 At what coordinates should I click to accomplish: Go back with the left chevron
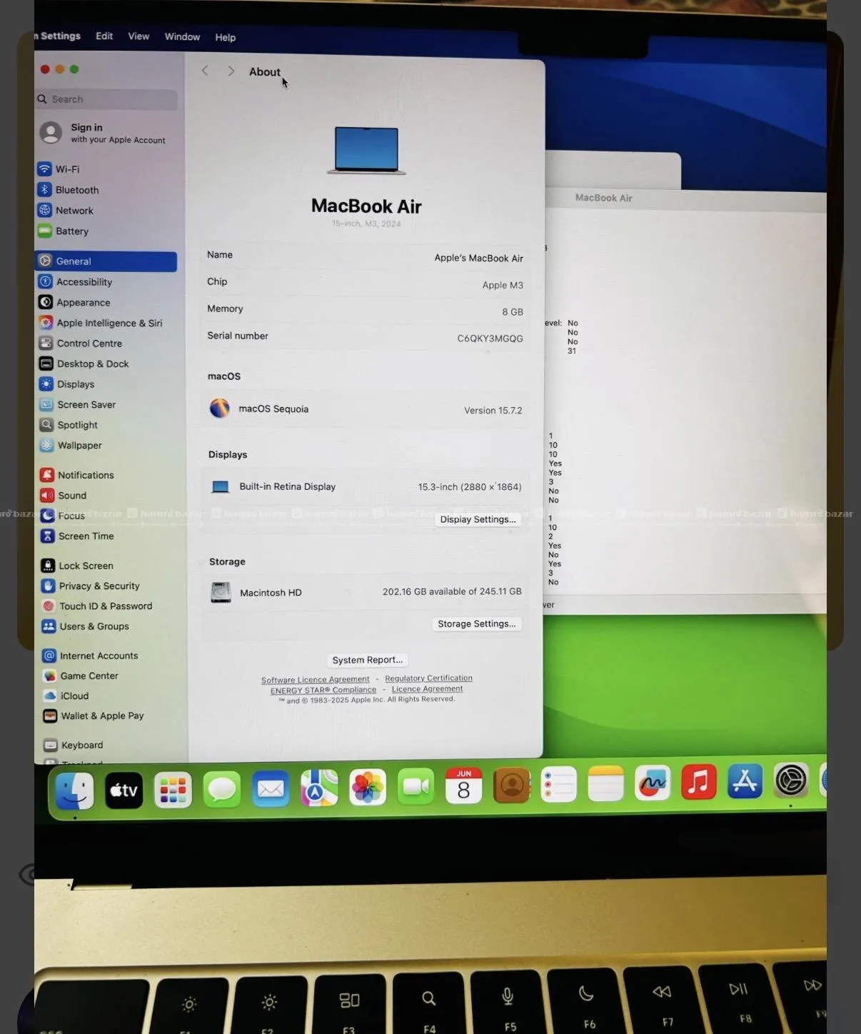(205, 71)
